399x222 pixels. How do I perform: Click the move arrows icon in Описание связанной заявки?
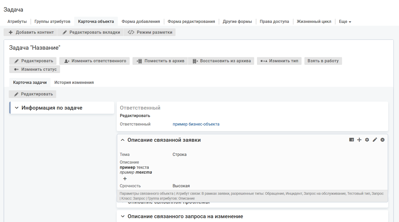pyautogui.click(x=359, y=140)
